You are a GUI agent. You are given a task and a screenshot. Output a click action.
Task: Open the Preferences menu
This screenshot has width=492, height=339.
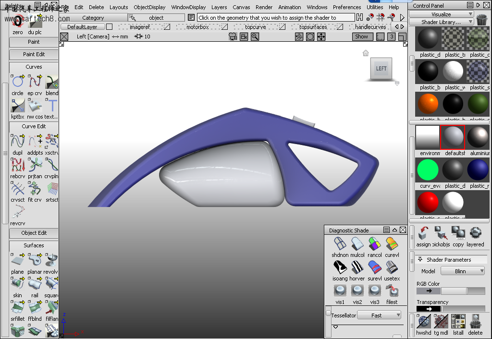[347, 7]
